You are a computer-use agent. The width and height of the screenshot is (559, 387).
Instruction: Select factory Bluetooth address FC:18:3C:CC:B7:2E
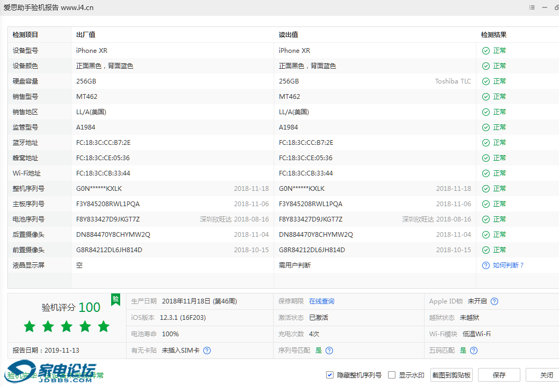pyautogui.click(x=103, y=143)
